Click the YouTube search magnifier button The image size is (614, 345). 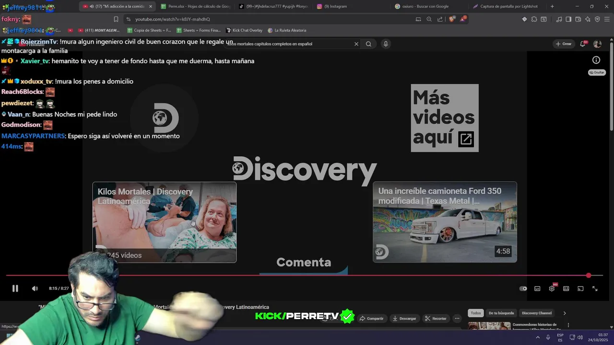368,44
